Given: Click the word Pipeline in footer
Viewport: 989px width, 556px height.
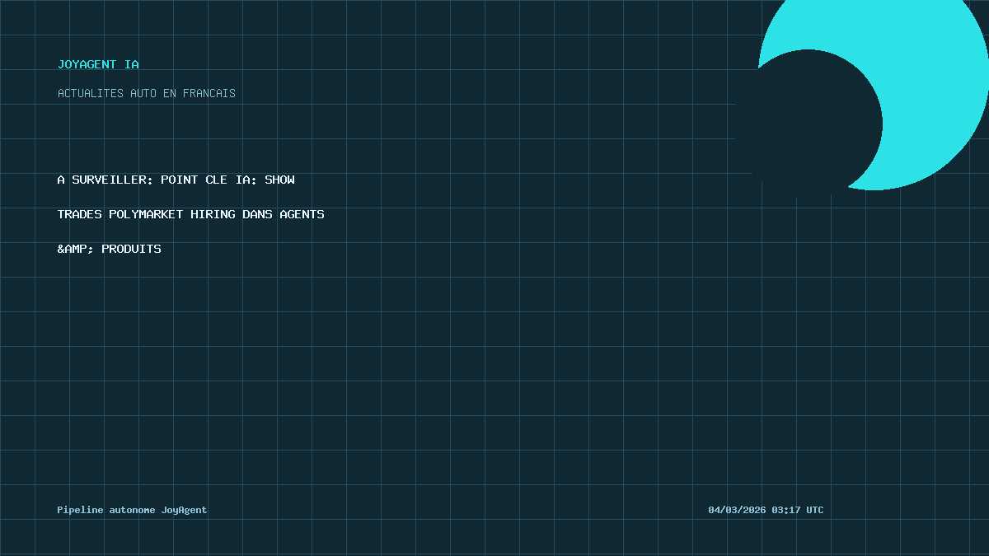Looking at the screenshot, I should tap(81, 510).
